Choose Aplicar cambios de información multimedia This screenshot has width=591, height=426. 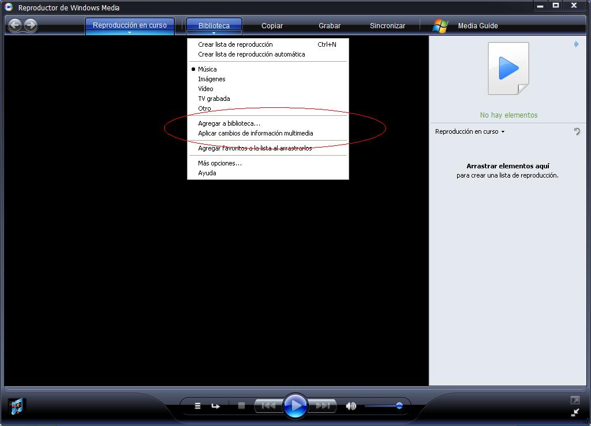268,133
